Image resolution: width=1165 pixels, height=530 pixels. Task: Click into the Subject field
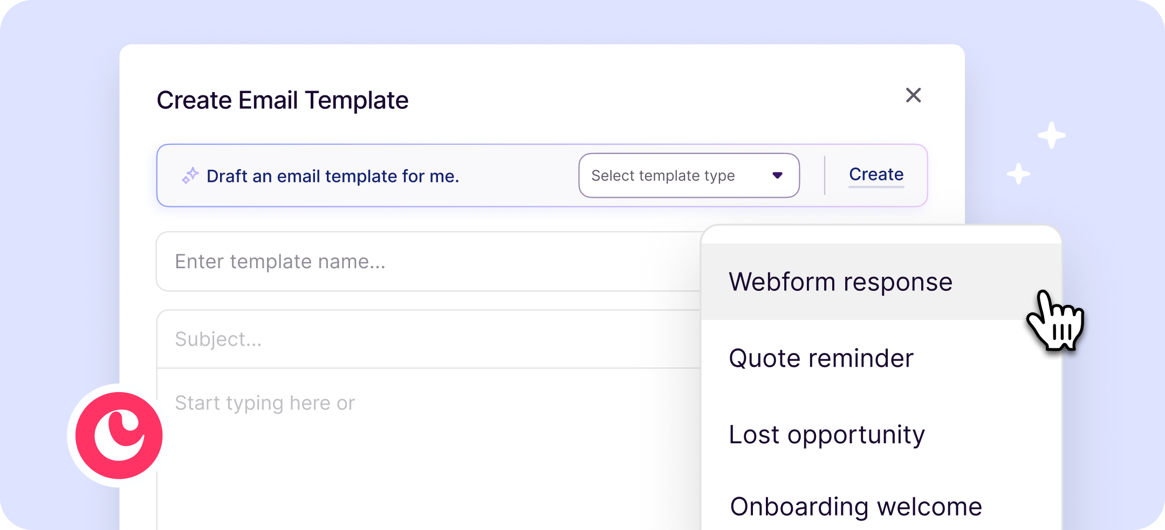429,339
